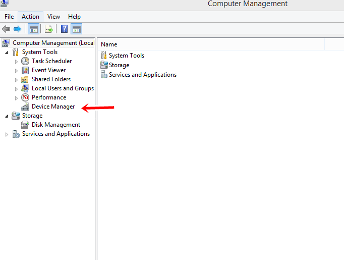
Task: Expand the Performance node
Action: 16,98
